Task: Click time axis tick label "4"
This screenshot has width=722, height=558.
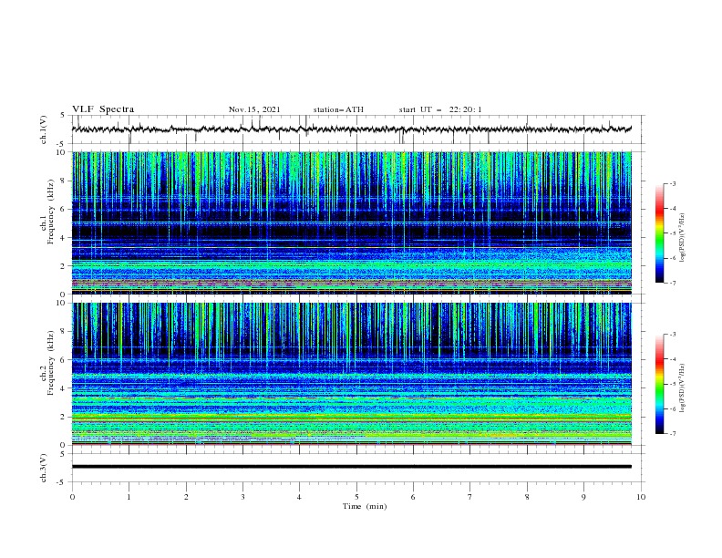Action: click(x=299, y=497)
